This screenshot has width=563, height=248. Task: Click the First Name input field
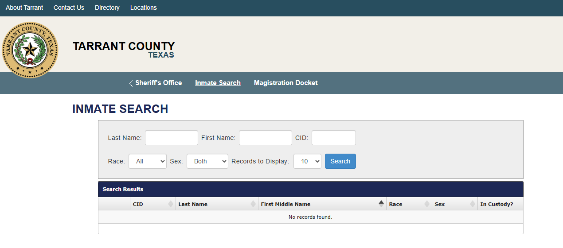click(266, 138)
